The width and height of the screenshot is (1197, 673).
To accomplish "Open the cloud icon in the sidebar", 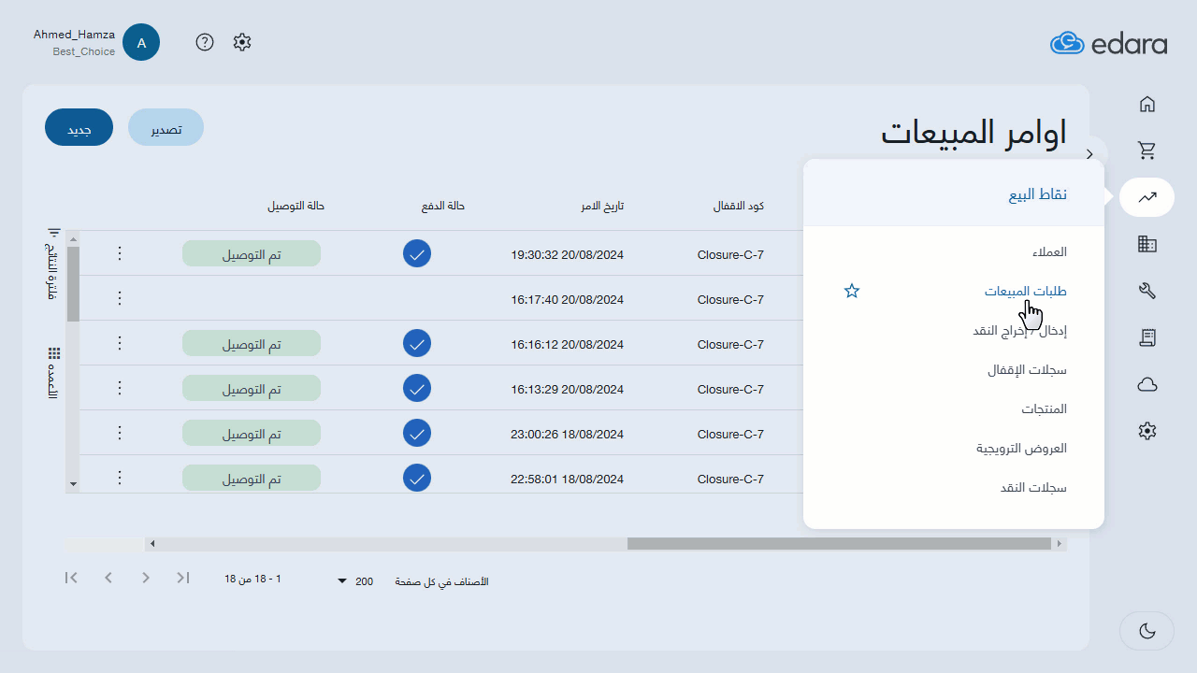I will click(x=1147, y=384).
